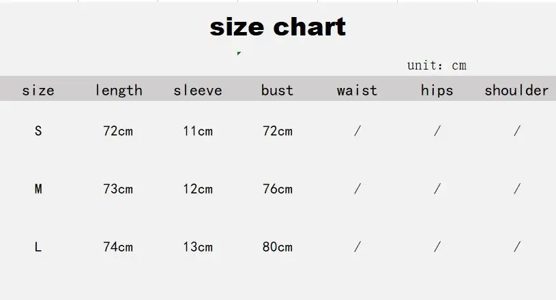Select the "length" column header

point(118,90)
